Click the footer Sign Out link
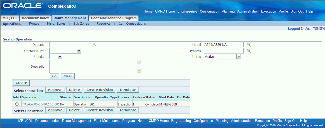Image resolution: width=325 pixels, height=128 pixels. [x=291, y=121]
